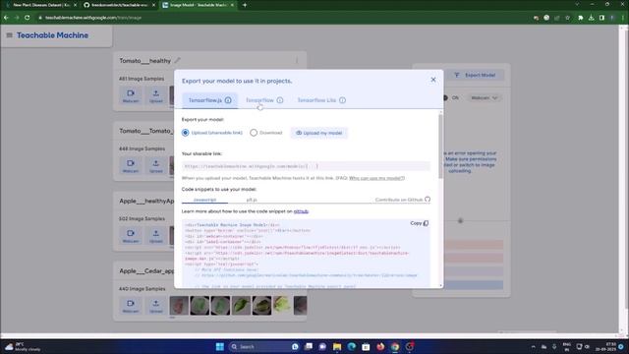
Task: Click the Upload my model button
Action: (x=319, y=133)
